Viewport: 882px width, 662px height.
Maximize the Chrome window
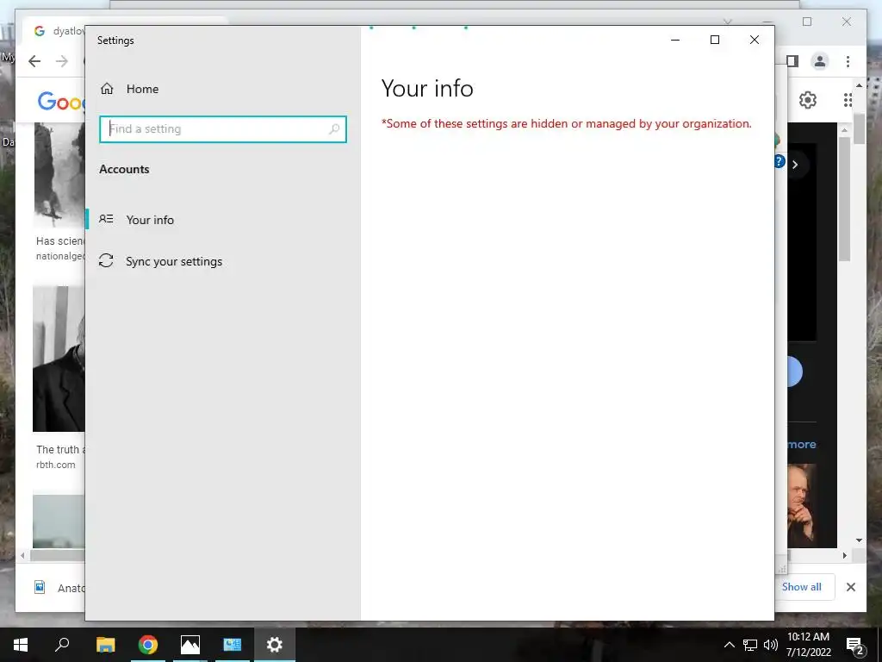(x=807, y=22)
